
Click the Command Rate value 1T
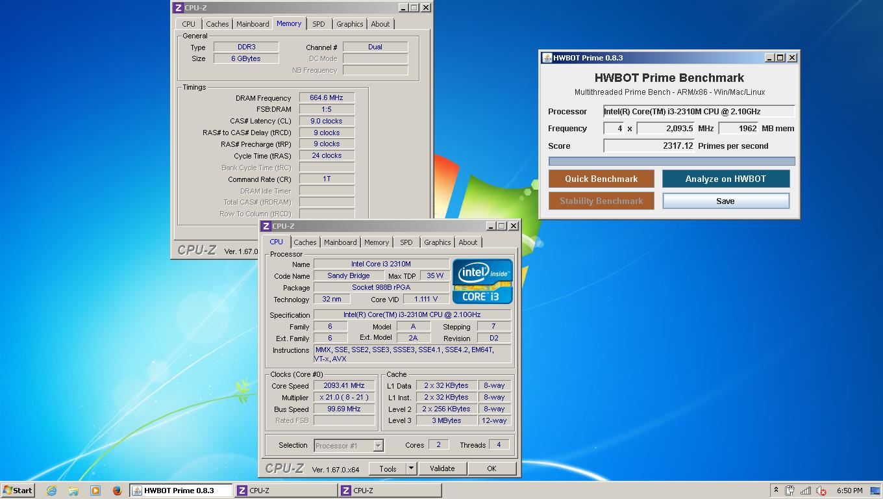point(327,179)
